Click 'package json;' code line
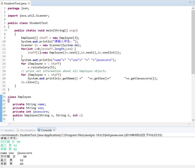The image size is (195, 168). click(18, 8)
